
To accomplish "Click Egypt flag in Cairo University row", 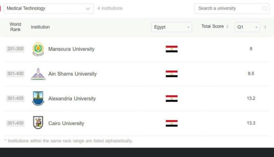I will 171,123.
